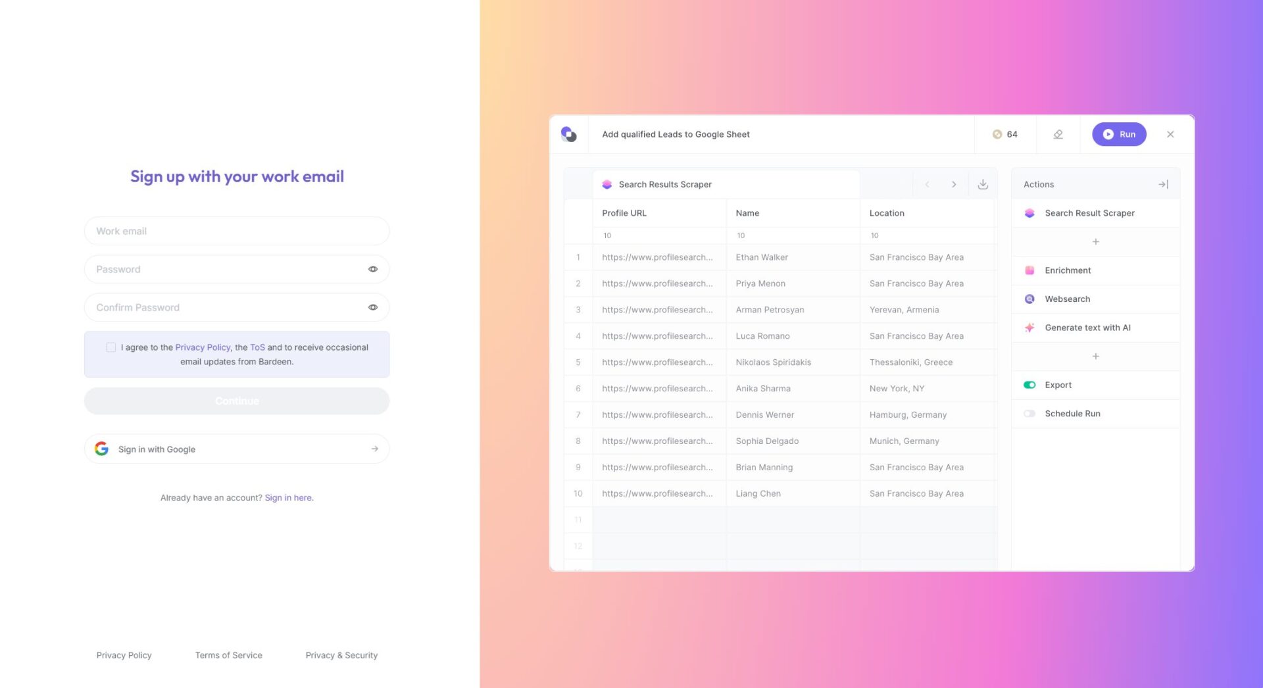Select the Generate text with AI sparkle icon

click(1029, 328)
